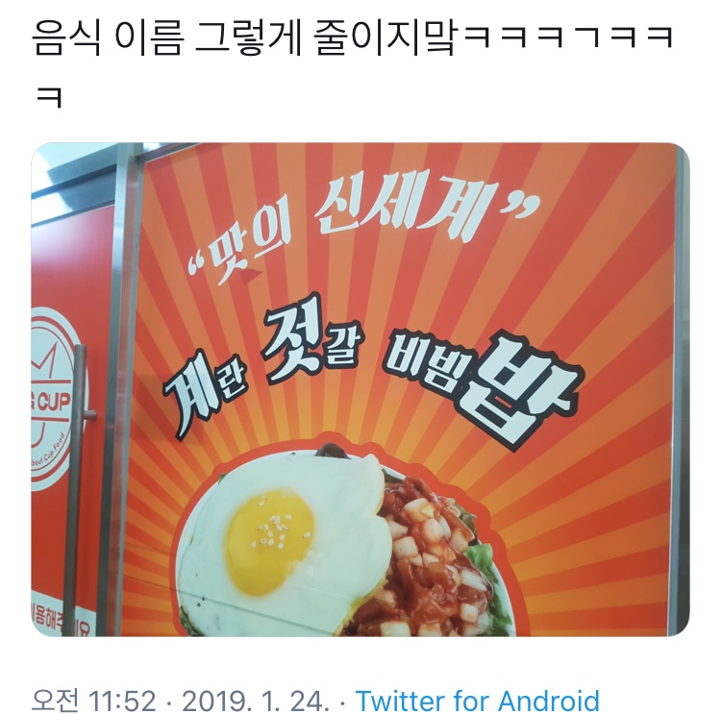Click the "맛의 신세계" slogan on the poster

[363, 224]
